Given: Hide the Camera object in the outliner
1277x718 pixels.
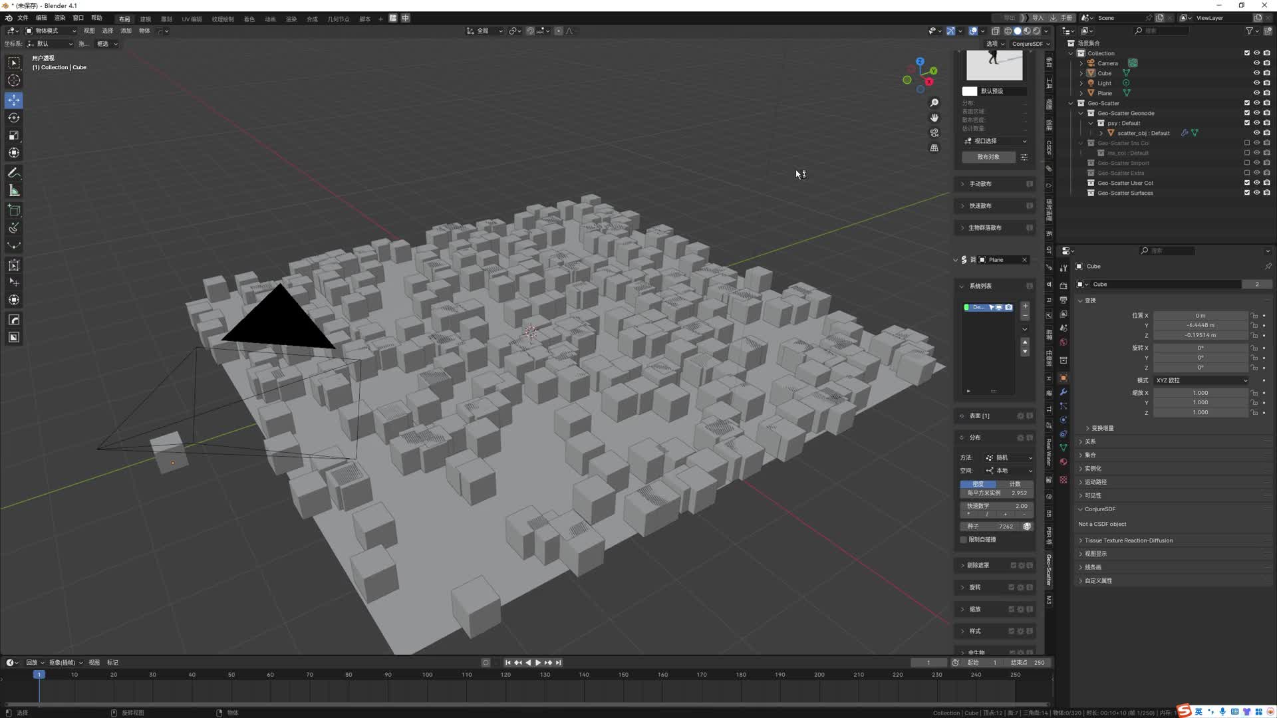Looking at the screenshot, I should (x=1256, y=63).
